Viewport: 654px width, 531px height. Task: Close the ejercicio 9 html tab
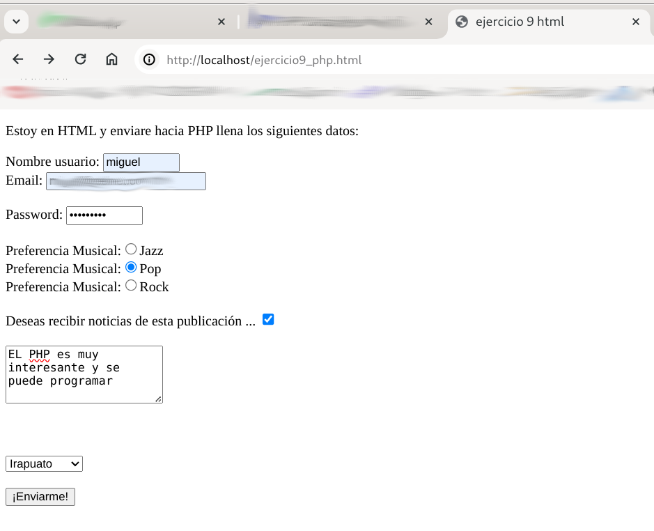click(635, 22)
